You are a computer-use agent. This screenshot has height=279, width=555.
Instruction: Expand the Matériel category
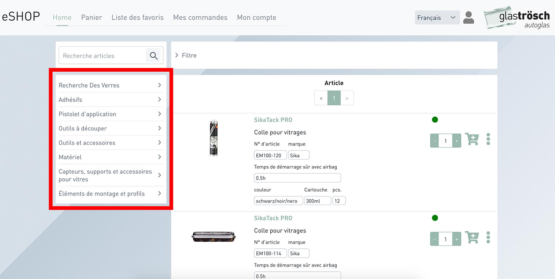(110, 157)
